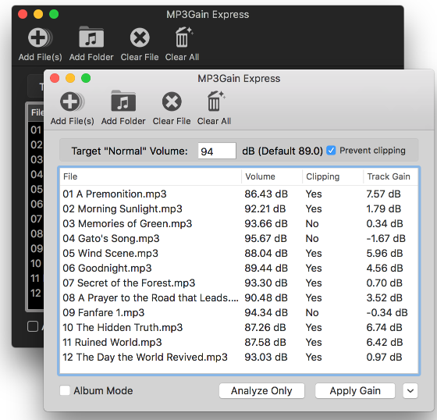This screenshot has width=437, height=420.
Task: Select row 09 Fanfare 1.mp3
Action: click(239, 312)
